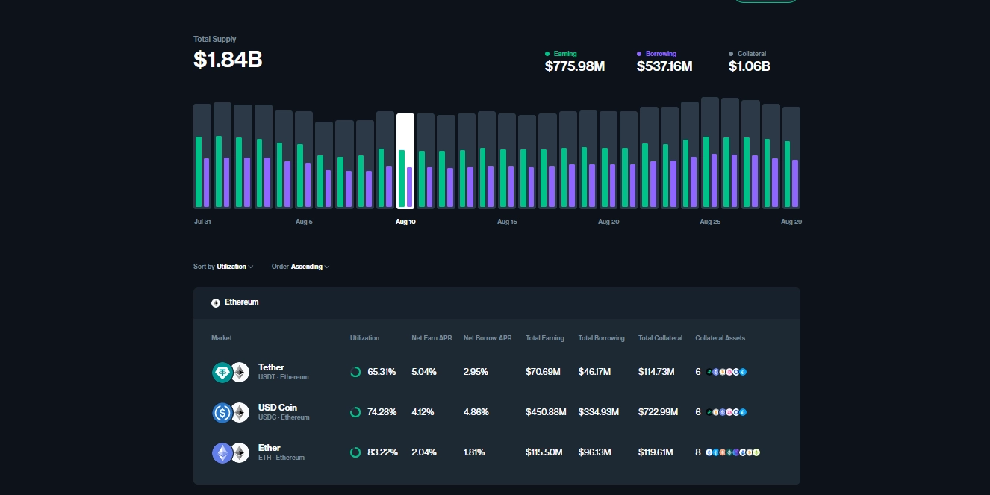Image resolution: width=990 pixels, height=495 pixels.
Task: Click the Ether ETH token icon
Action: (222, 453)
